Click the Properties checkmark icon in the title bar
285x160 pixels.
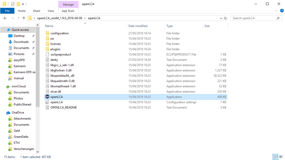[13, 4]
